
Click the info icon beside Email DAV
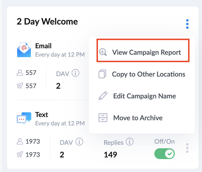(x=76, y=73)
